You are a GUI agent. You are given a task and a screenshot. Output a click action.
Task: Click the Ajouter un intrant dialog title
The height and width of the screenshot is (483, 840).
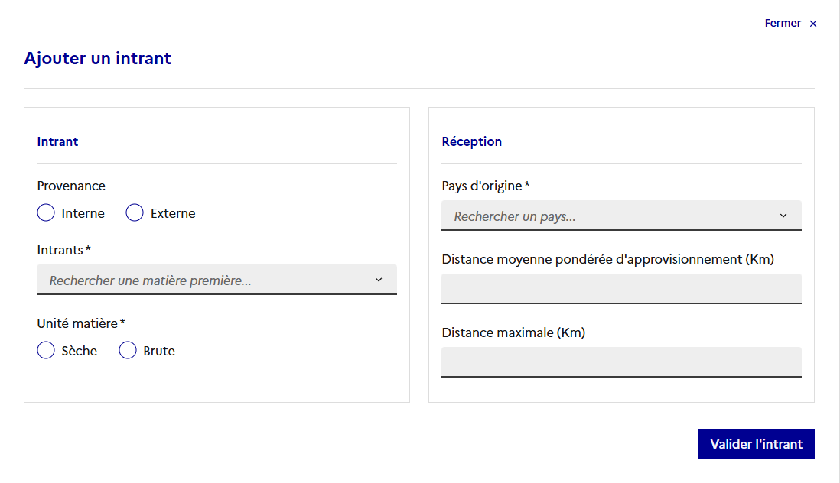tap(97, 58)
